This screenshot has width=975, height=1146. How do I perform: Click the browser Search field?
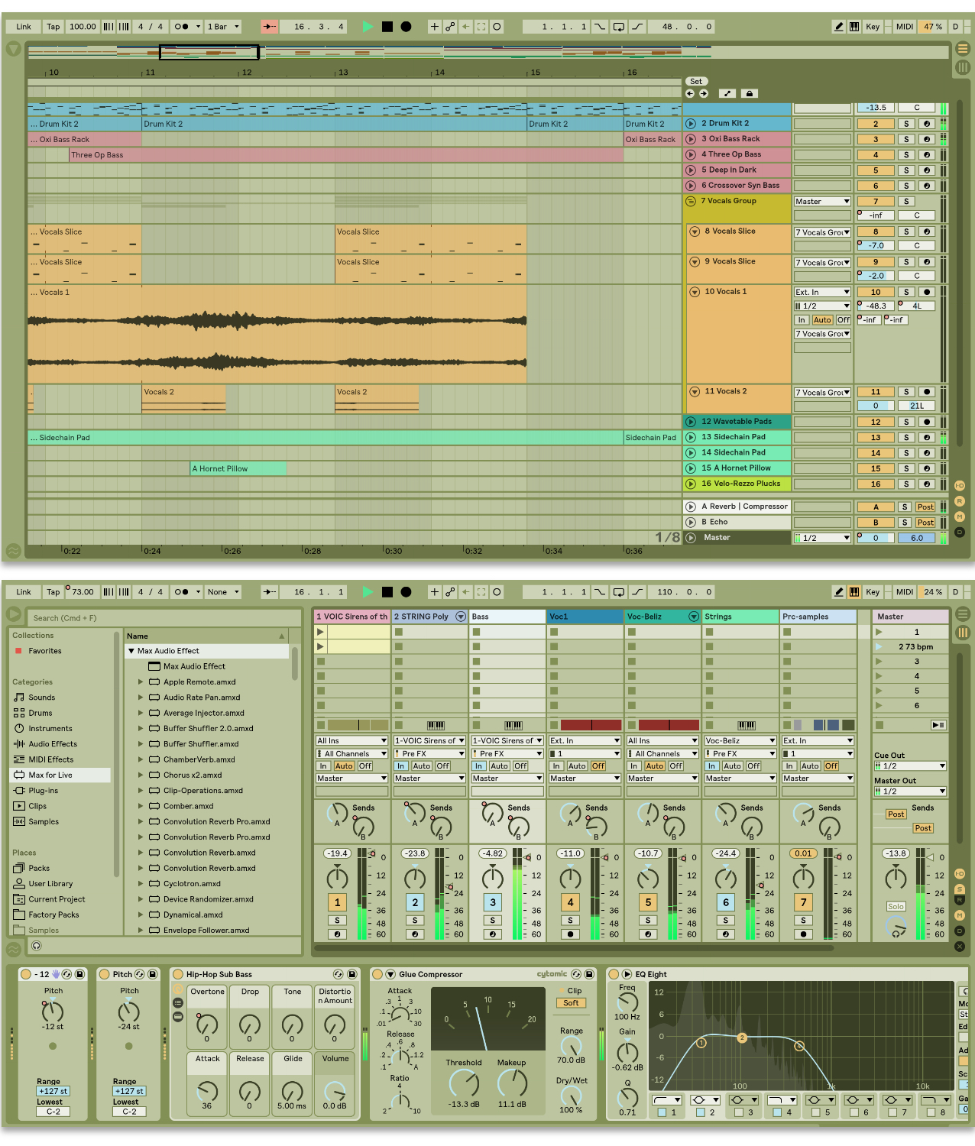(165, 618)
